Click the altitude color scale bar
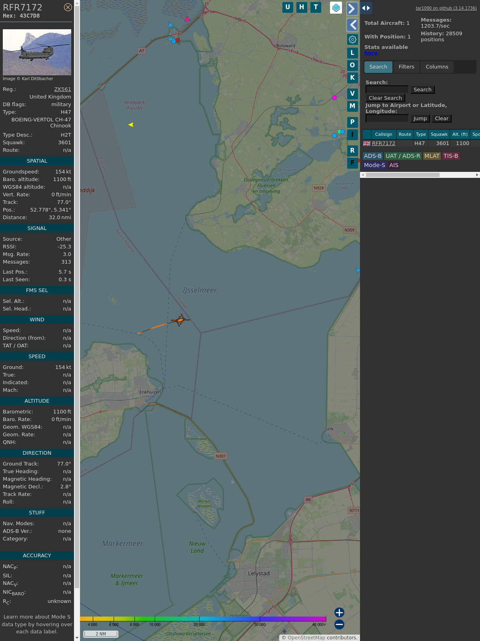480x641 pixels. pyautogui.click(x=203, y=619)
